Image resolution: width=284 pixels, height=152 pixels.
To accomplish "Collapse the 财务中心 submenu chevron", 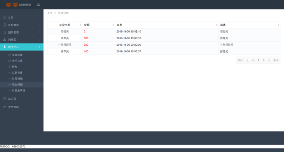I will (x=39, y=47).
